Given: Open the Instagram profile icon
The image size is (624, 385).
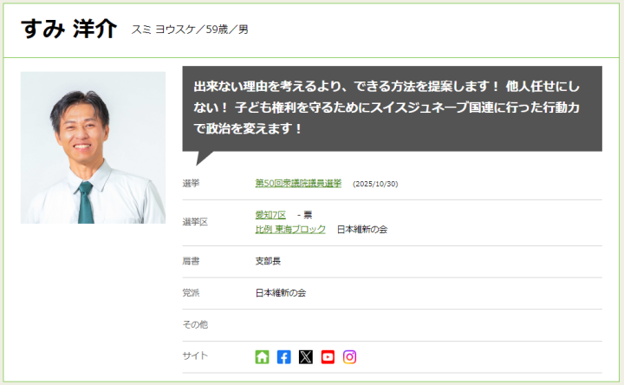Looking at the screenshot, I should pyautogui.click(x=349, y=356).
